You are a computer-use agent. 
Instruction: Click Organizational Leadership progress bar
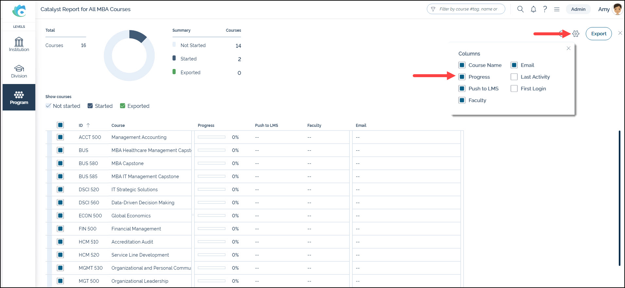point(212,281)
